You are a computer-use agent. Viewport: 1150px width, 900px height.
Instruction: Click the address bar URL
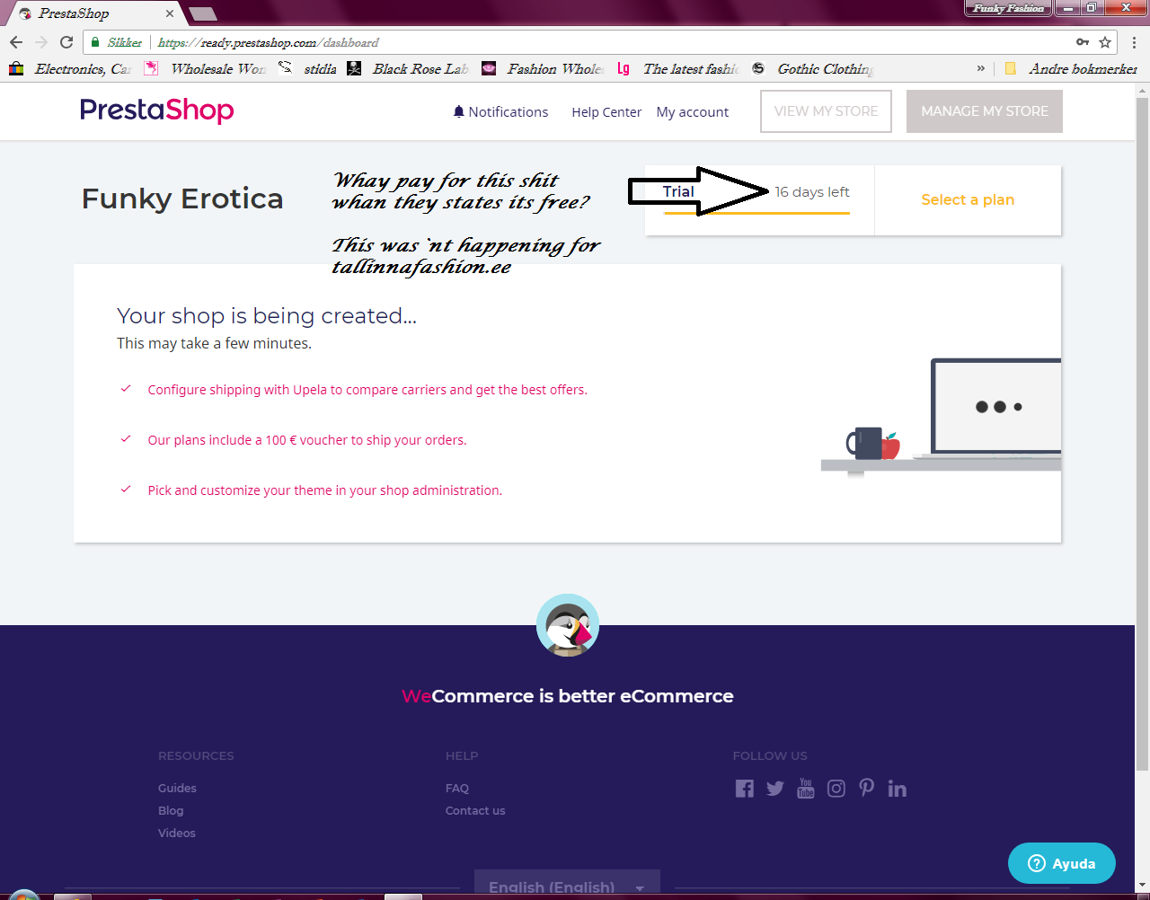pyautogui.click(x=269, y=42)
